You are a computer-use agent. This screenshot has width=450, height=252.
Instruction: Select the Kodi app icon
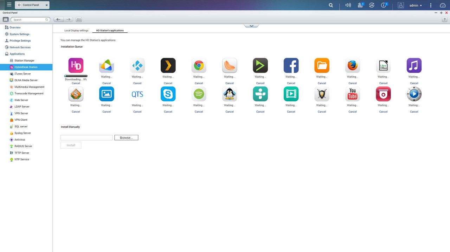[137, 65]
